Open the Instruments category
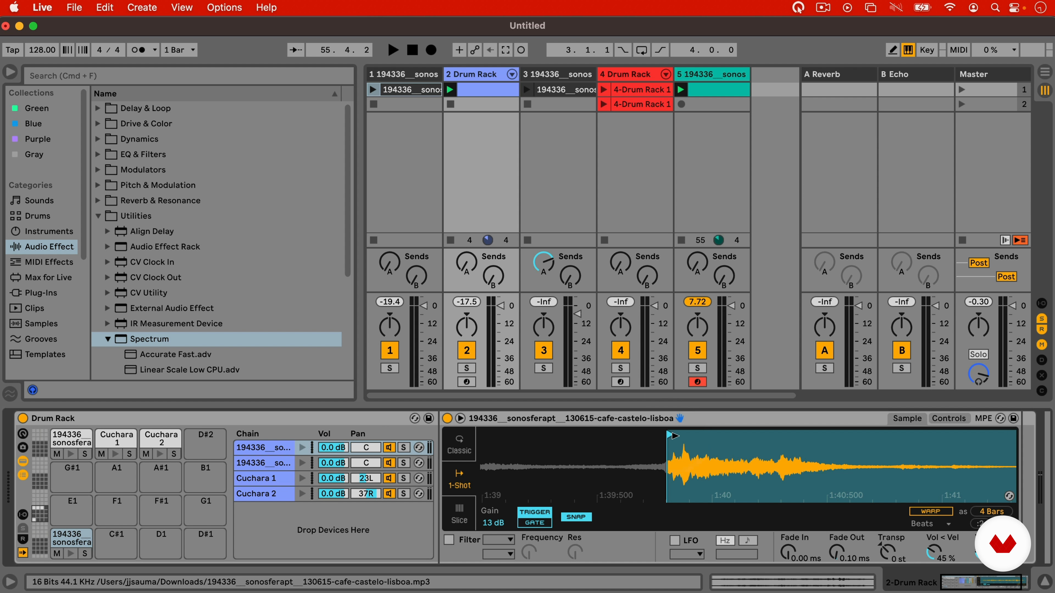Screen dimensions: 1055x593 pos(49,231)
